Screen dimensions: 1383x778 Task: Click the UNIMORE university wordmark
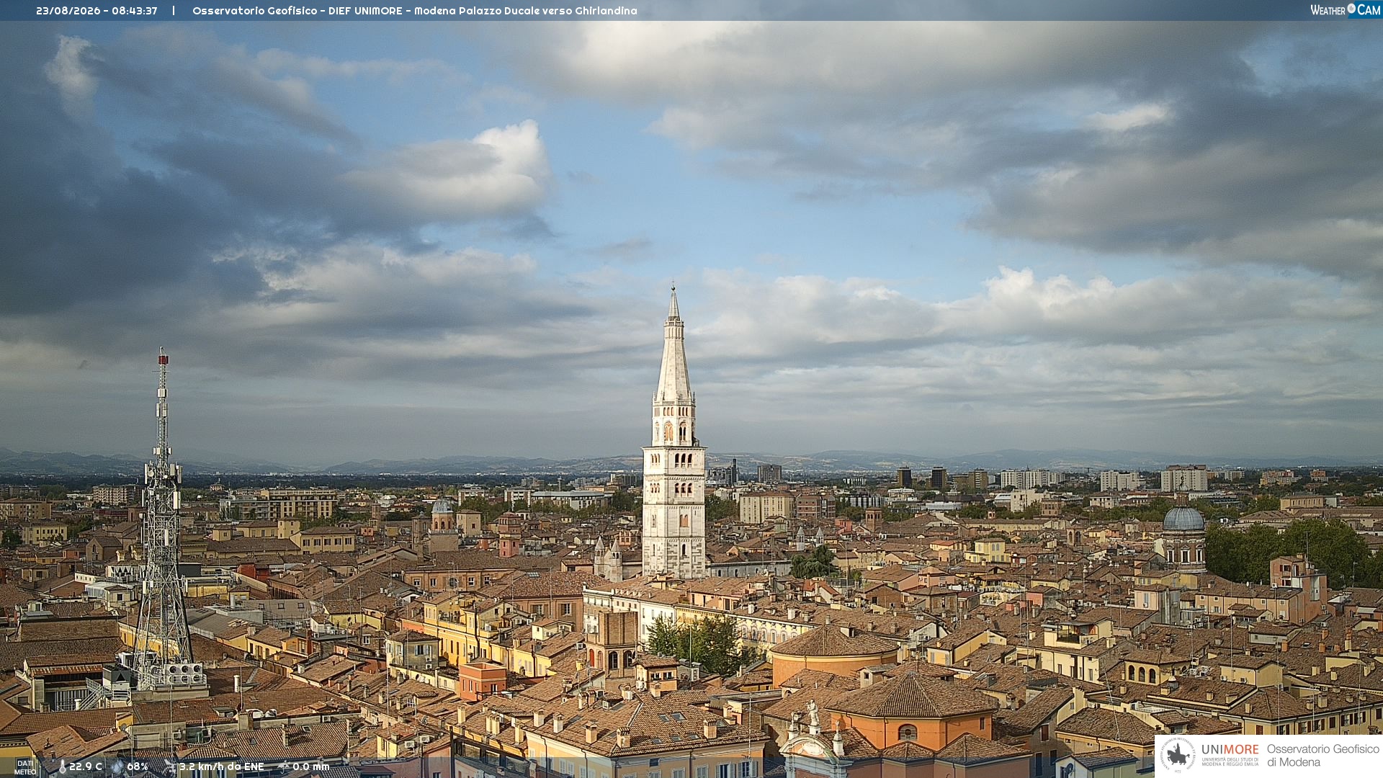pyautogui.click(x=1230, y=750)
